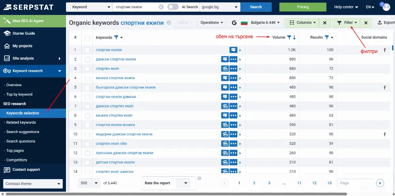Click Facebook icon in 'български дамски спортни екипи' row
Viewport: 395px width, 196px height.
tap(385, 88)
